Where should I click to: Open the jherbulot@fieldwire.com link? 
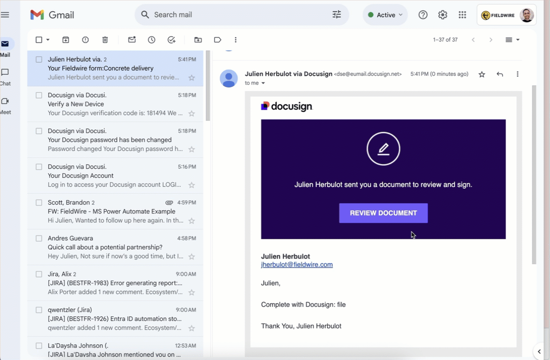(297, 265)
